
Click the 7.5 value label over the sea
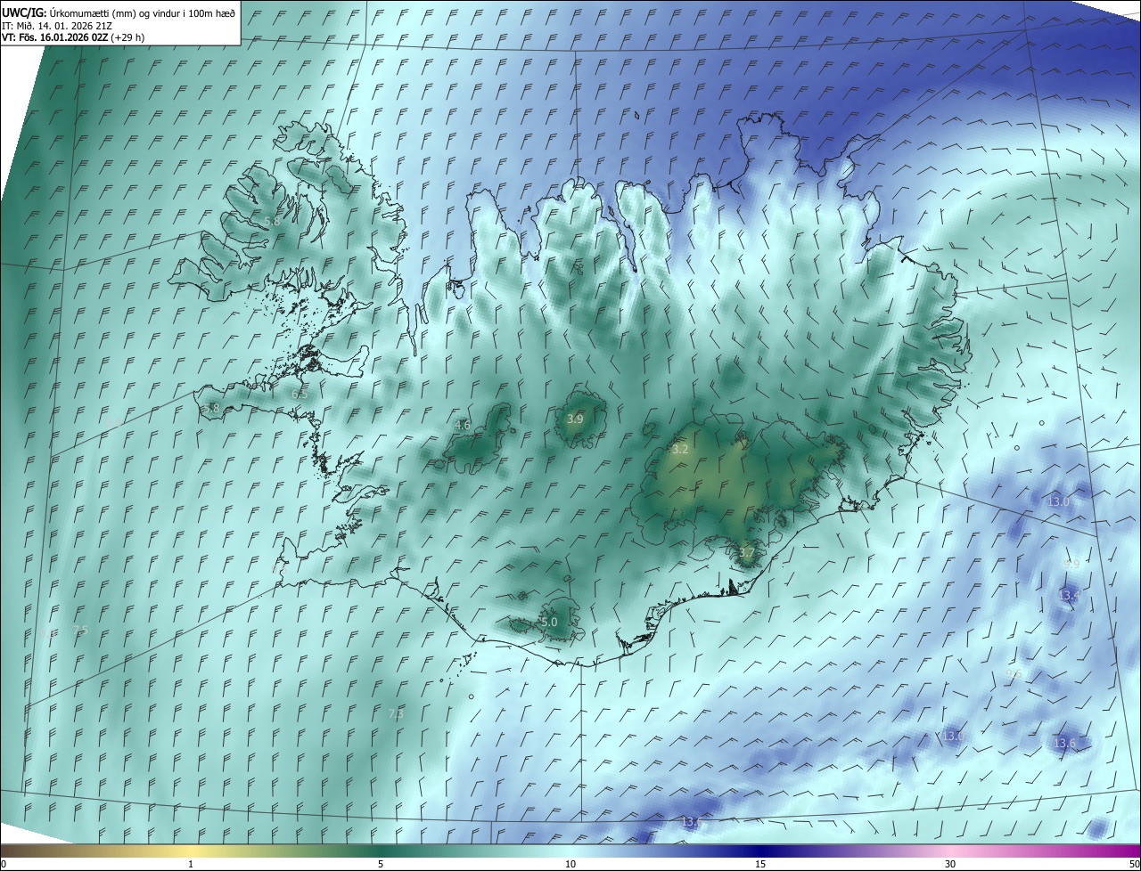[x=80, y=630]
